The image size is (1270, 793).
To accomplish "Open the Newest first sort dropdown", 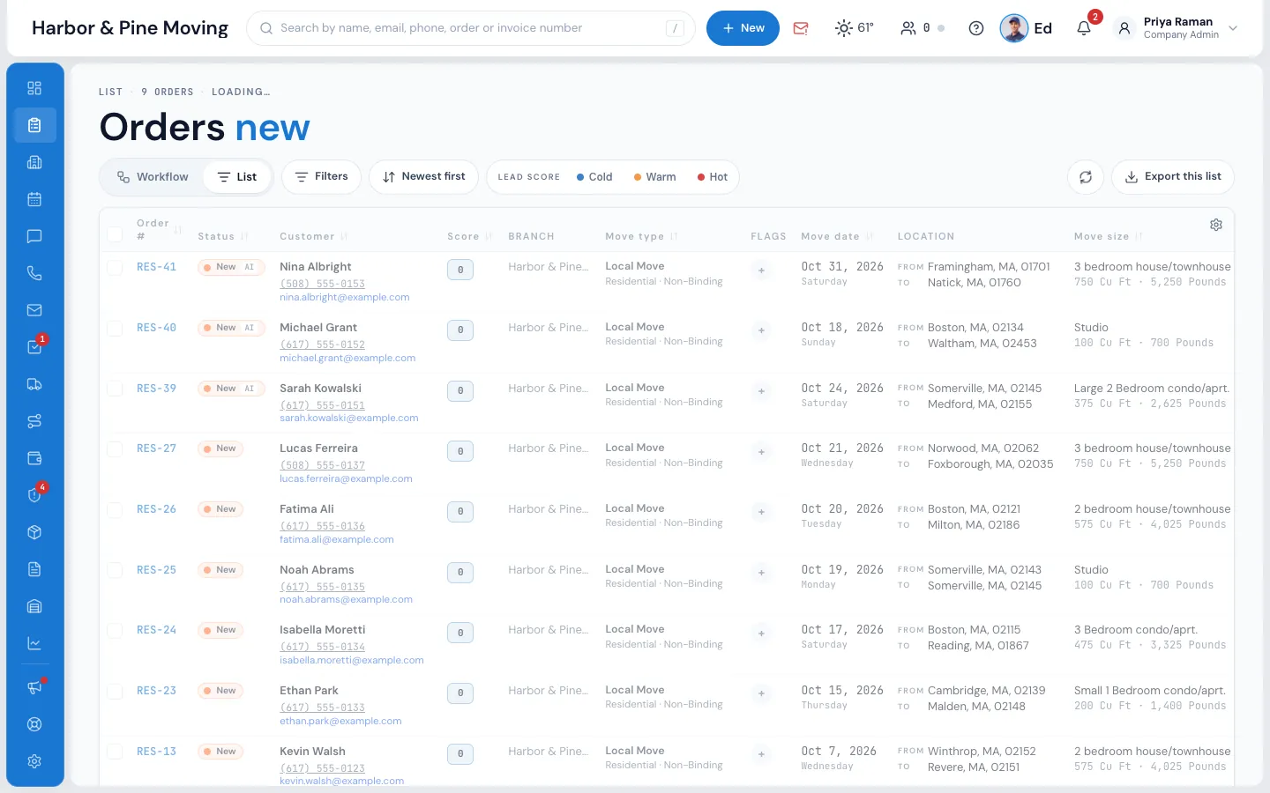I will click(423, 177).
